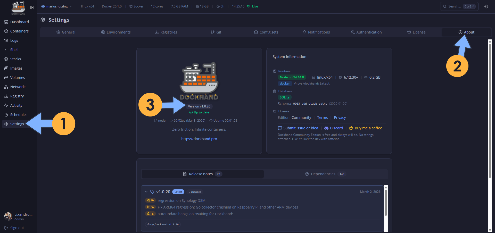Image resolution: width=495 pixels, height=233 pixels.
Task: Open the Notifications settings tab
Action: 316,32
